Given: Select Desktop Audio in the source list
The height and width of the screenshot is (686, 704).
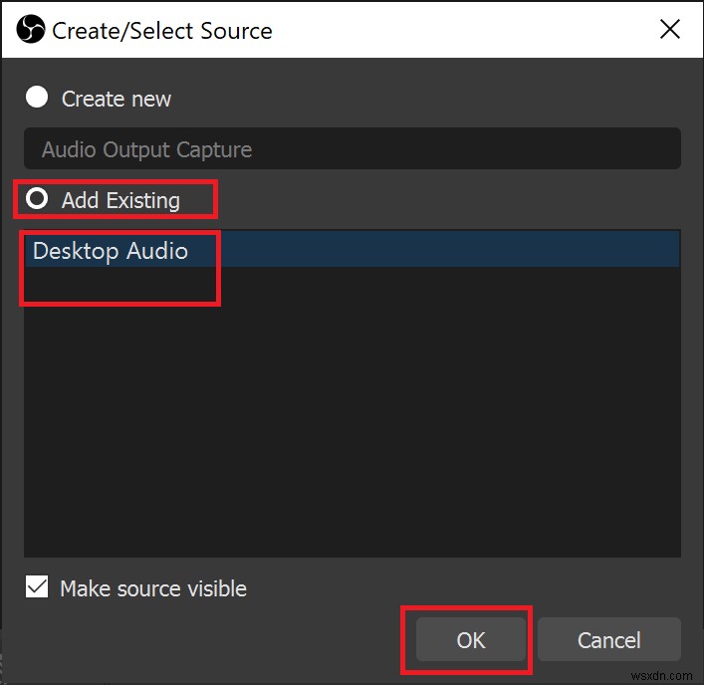Looking at the screenshot, I should pos(111,251).
